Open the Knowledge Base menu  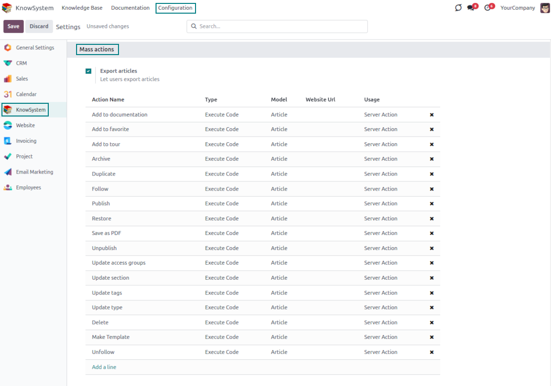pyautogui.click(x=82, y=8)
